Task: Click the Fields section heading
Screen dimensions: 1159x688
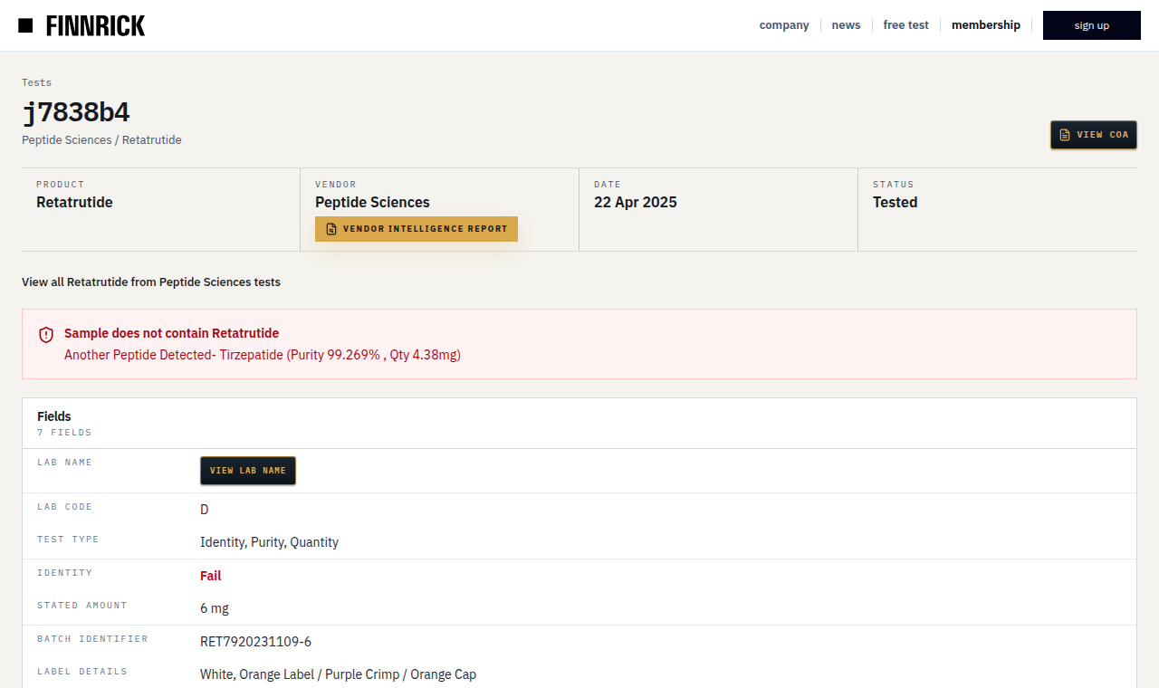Action: 54,416
